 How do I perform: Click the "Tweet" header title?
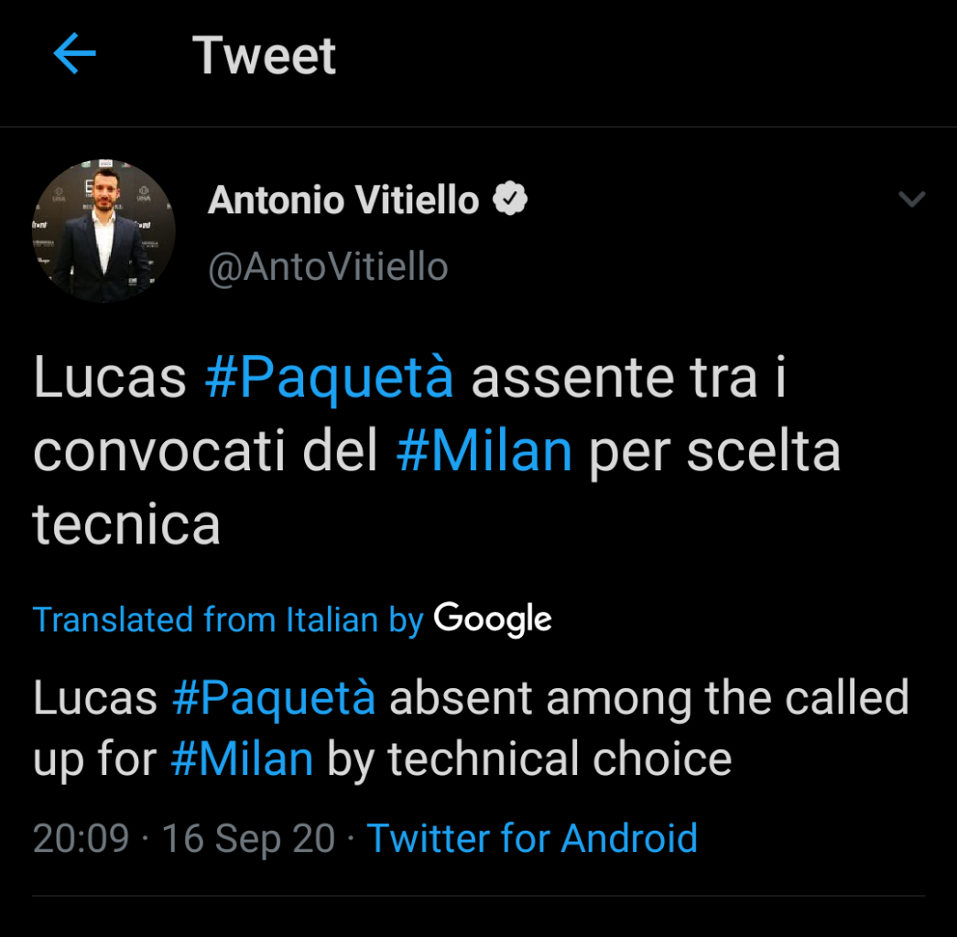click(264, 56)
